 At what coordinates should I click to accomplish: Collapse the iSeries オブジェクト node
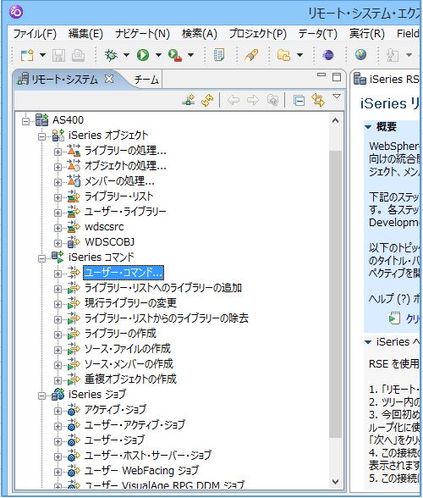[42, 136]
